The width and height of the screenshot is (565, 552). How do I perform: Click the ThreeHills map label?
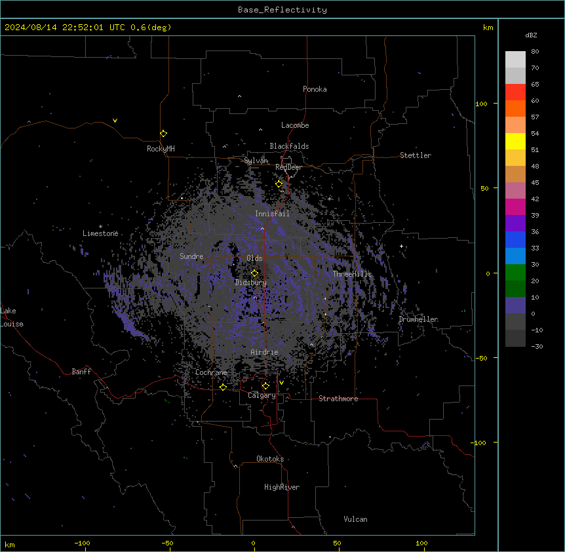[x=352, y=274]
